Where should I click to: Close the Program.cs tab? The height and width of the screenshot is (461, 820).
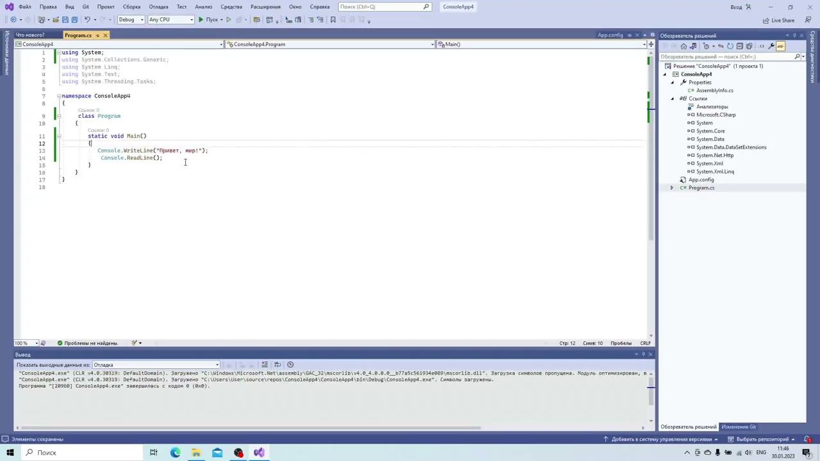point(105,35)
